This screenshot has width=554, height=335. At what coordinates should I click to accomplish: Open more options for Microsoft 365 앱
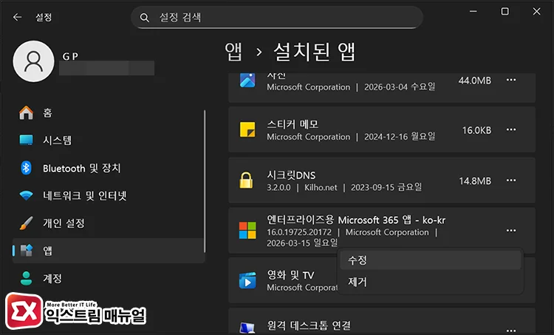[x=511, y=231]
